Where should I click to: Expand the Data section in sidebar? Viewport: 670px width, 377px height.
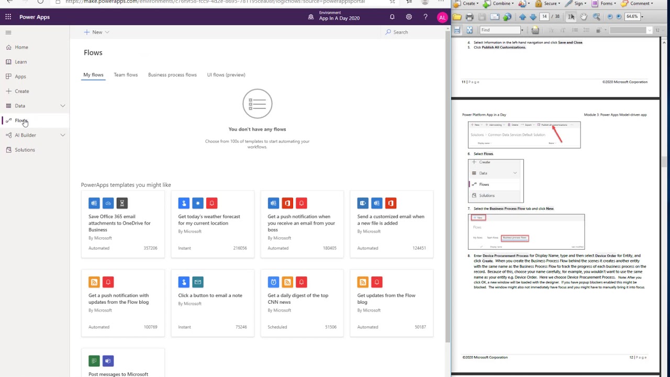click(63, 106)
